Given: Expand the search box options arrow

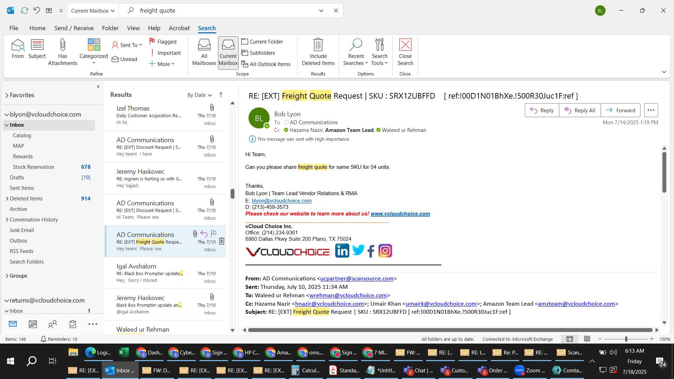Looking at the screenshot, I should pos(321,11).
